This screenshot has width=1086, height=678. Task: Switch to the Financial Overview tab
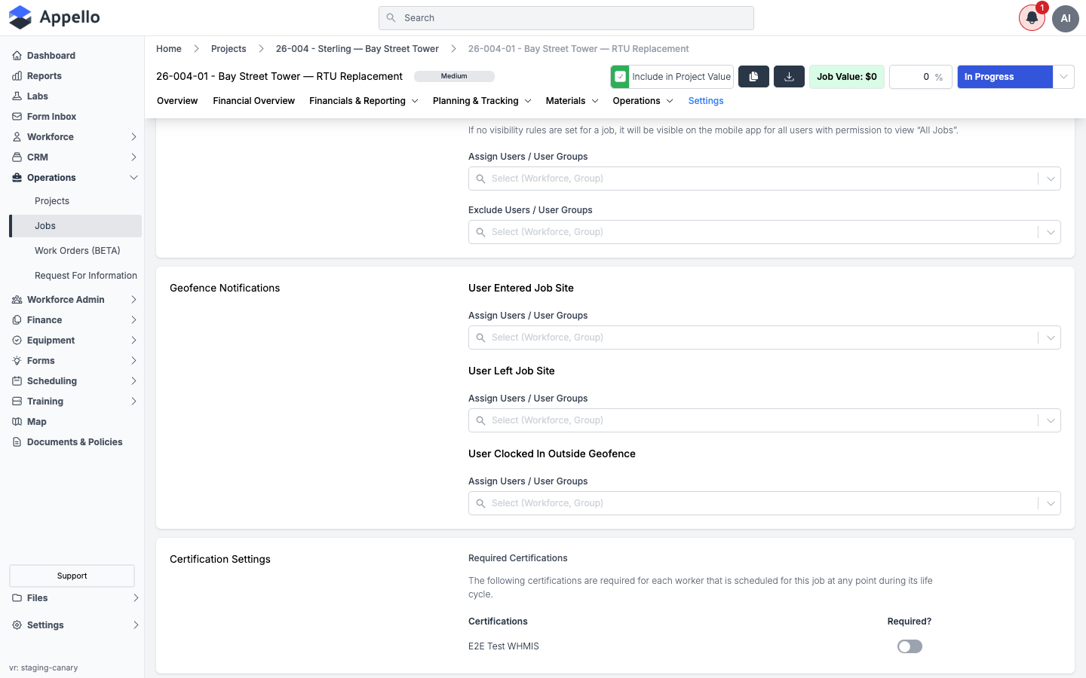point(253,101)
